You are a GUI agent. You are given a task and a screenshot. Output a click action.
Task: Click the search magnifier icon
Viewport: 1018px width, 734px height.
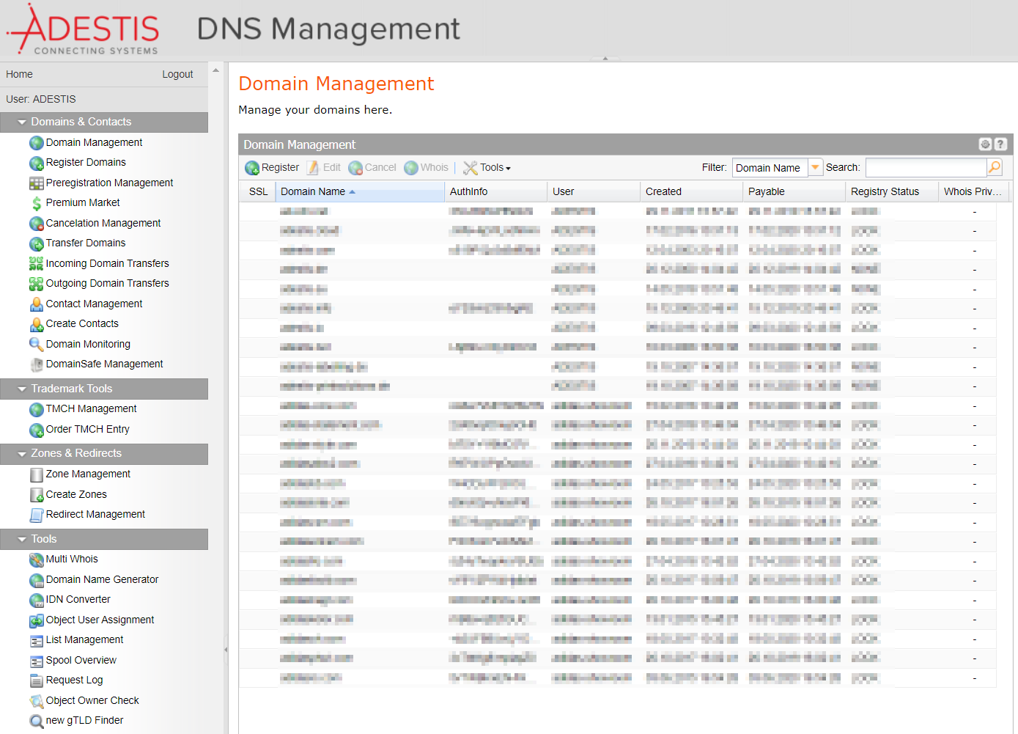[x=994, y=167]
